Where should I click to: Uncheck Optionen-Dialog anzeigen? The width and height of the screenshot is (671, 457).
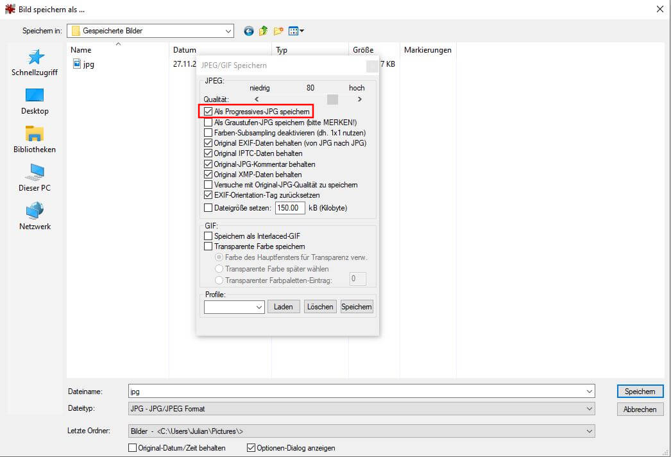click(251, 447)
